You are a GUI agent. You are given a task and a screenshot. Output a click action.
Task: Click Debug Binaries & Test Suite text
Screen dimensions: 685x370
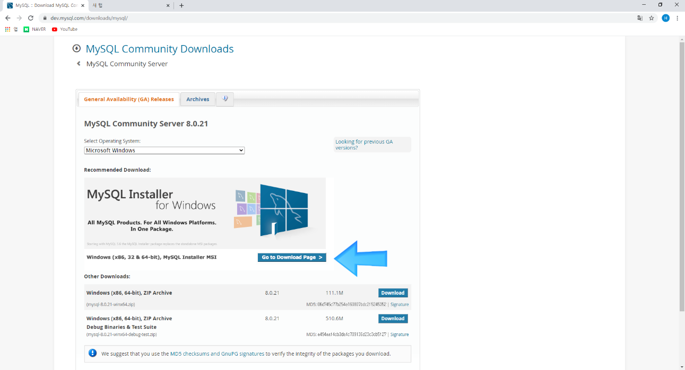pyautogui.click(x=122, y=327)
